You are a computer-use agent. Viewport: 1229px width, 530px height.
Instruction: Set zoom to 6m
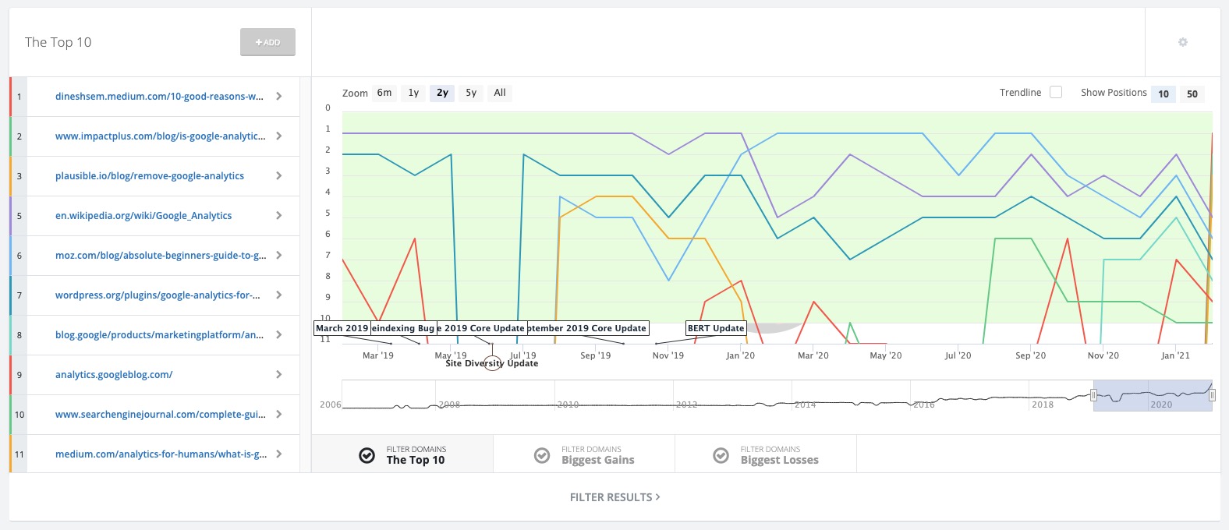tap(384, 93)
